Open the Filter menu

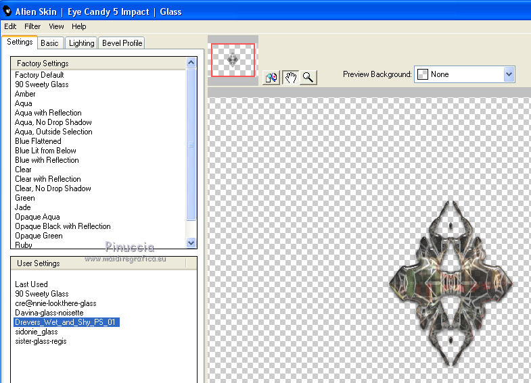click(x=32, y=26)
